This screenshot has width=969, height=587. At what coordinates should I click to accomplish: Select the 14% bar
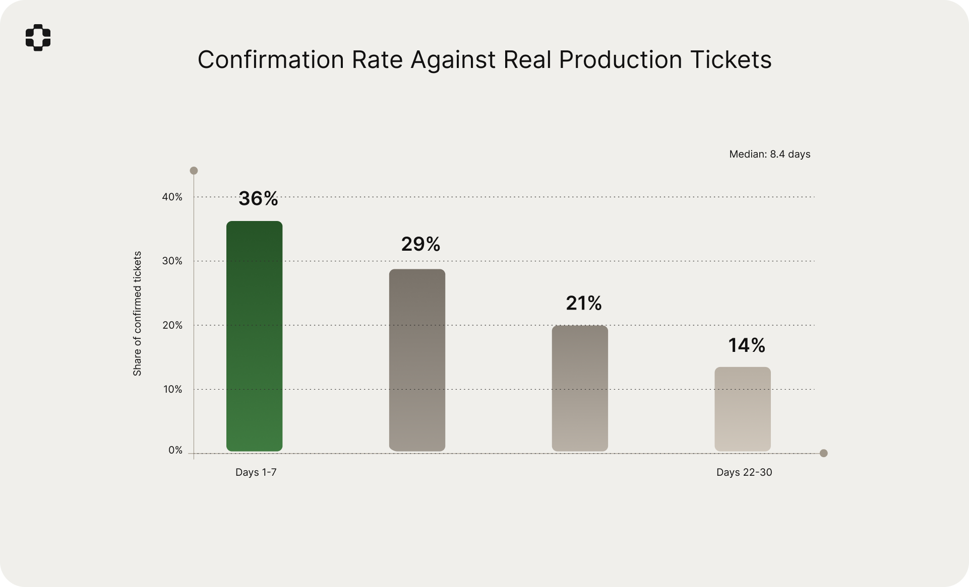click(x=742, y=409)
